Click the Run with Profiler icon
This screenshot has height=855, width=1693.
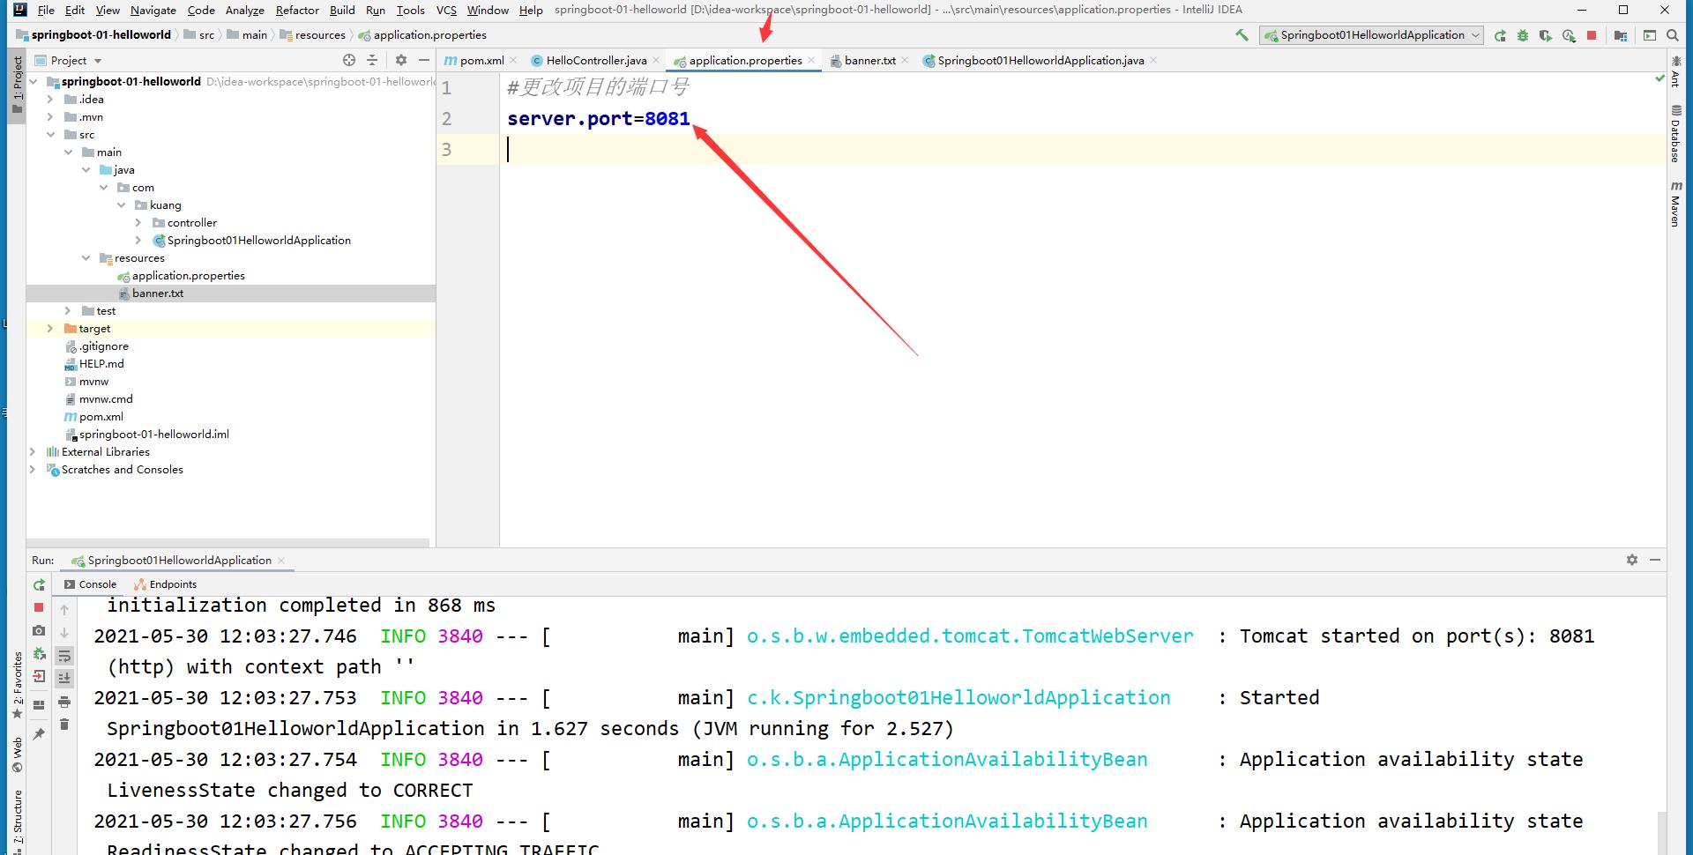[x=1569, y=35]
